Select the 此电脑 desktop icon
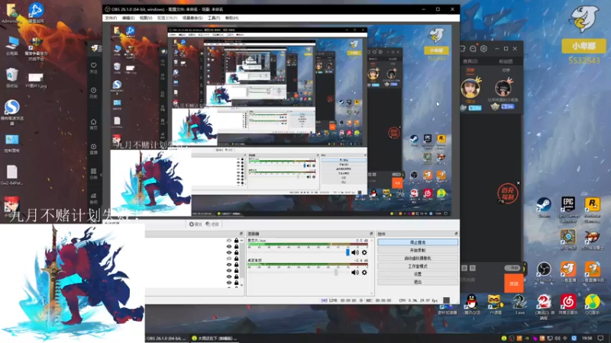This screenshot has width=611, height=343. coord(12,46)
